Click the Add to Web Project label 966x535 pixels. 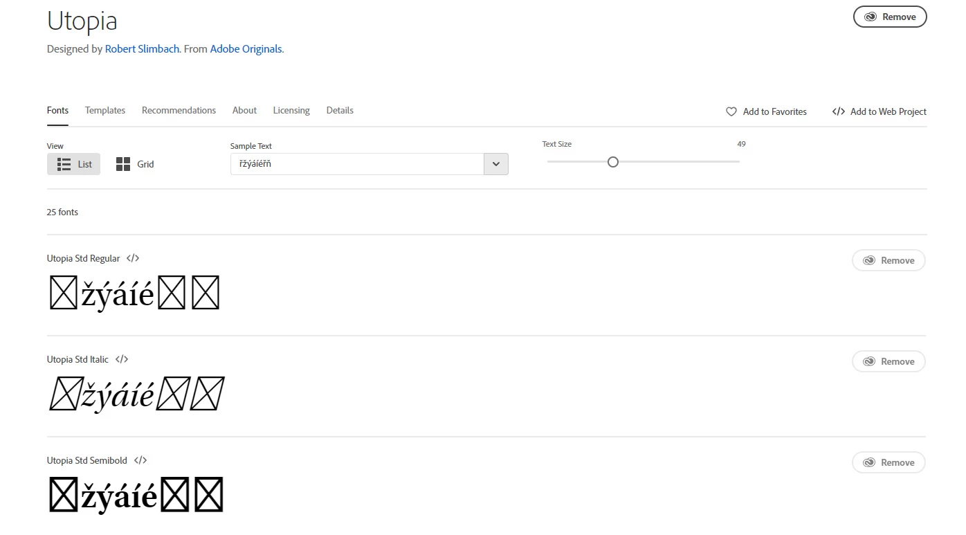pos(888,111)
